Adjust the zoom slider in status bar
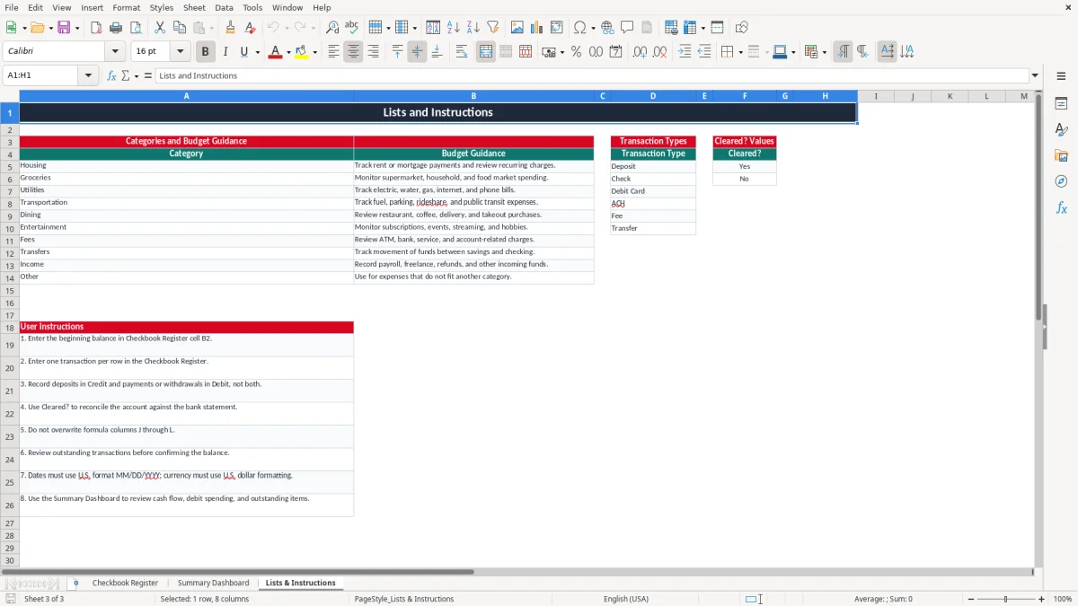Image resolution: width=1078 pixels, height=606 pixels. coord(1005,599)
